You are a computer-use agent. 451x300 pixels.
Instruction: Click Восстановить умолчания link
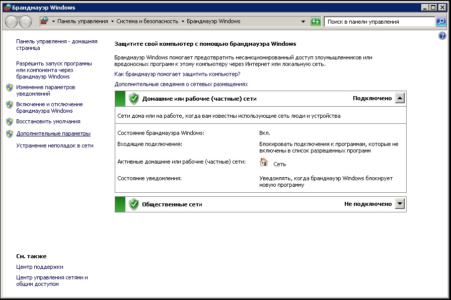click(x=48, y=121)
